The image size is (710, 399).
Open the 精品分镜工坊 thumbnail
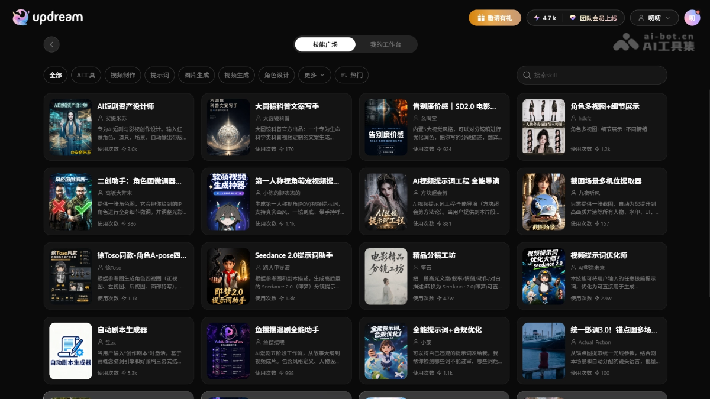coord(386,276)
